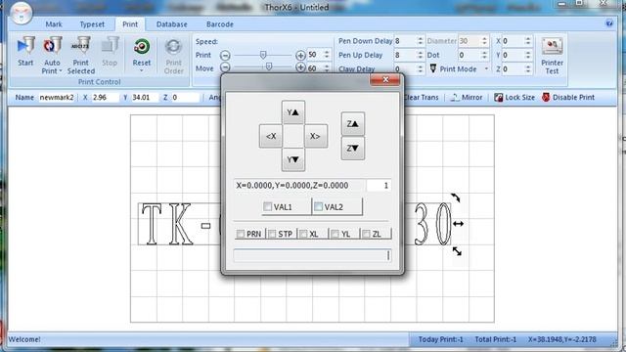The width and height of the screenshot is (626, 352).
Task: Toggle the YL checkbox
Action: click(x=335, y=234)
